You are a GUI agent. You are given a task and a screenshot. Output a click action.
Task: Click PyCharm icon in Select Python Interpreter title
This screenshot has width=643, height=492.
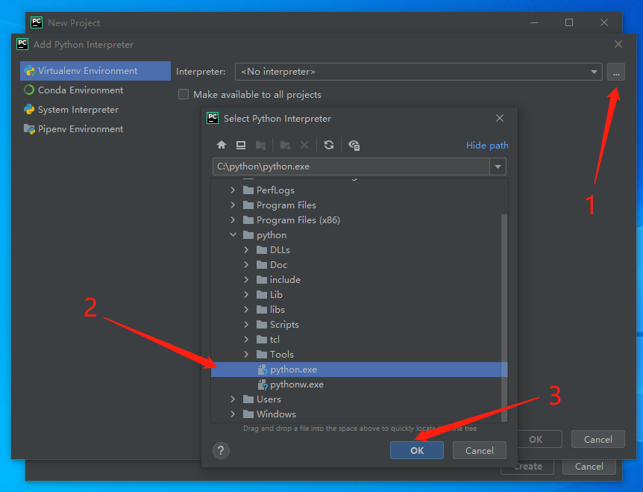pyautogui.click(x=213, y=118)
